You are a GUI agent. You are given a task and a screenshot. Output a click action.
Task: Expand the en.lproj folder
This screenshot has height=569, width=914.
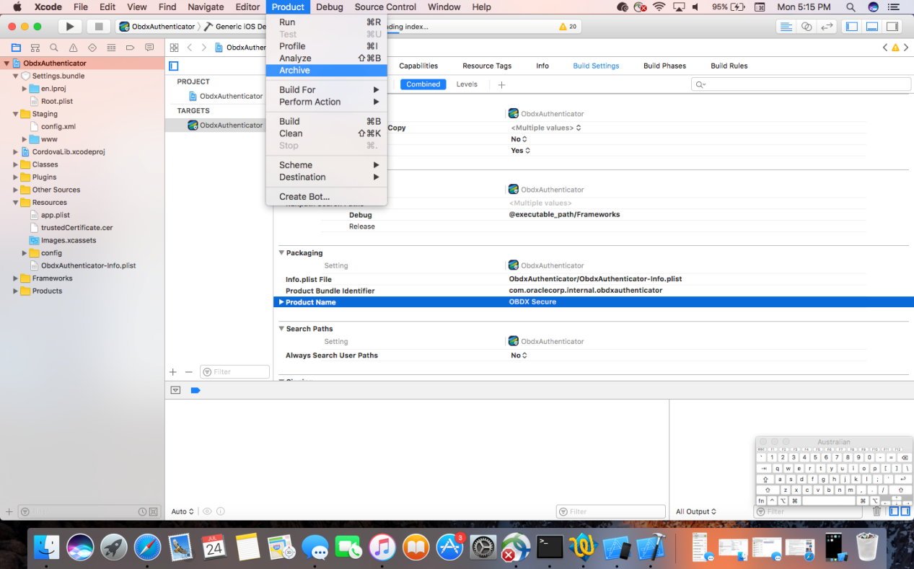25,89
